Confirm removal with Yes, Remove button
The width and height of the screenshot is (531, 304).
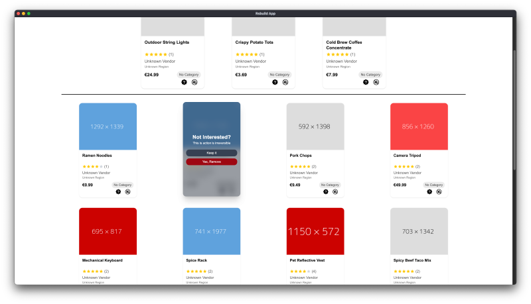pyautogui.click(x=211, y=162)
